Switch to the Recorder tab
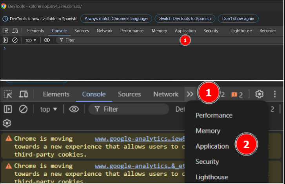The height and width of the screenshot is (184, 285). pyautogui.click(x=267, y=31)
